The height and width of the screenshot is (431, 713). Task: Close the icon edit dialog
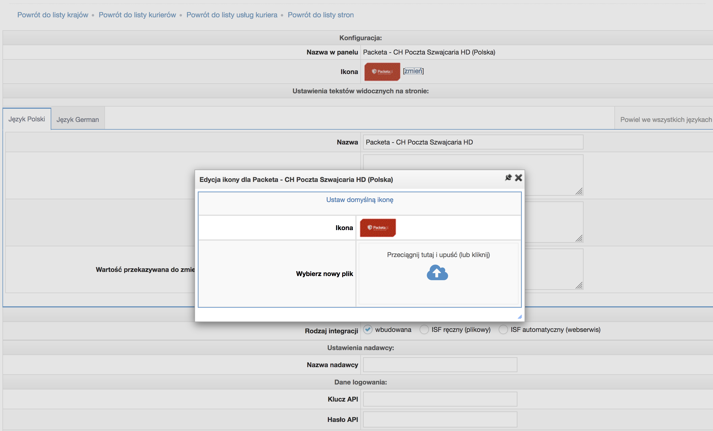coord(518,178)
